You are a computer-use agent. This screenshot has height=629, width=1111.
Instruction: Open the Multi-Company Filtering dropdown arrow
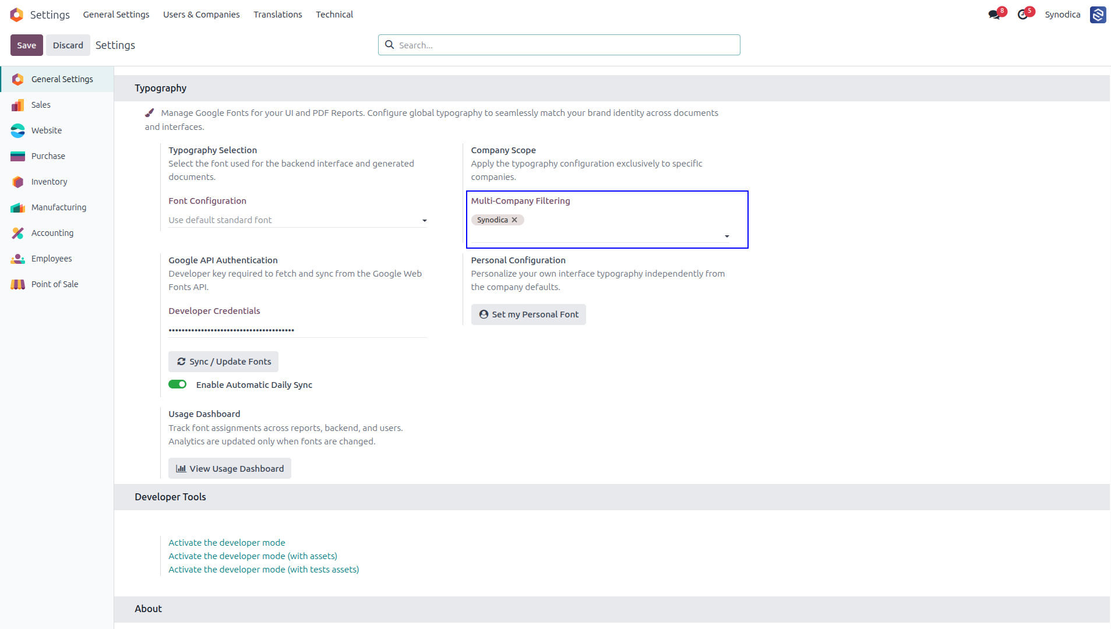(727, 236)
